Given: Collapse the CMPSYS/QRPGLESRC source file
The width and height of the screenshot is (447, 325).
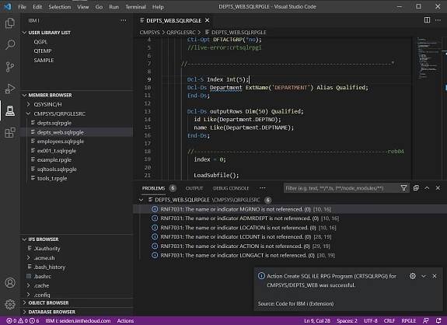Looking at the screenshot, I should tap(29, 114).
